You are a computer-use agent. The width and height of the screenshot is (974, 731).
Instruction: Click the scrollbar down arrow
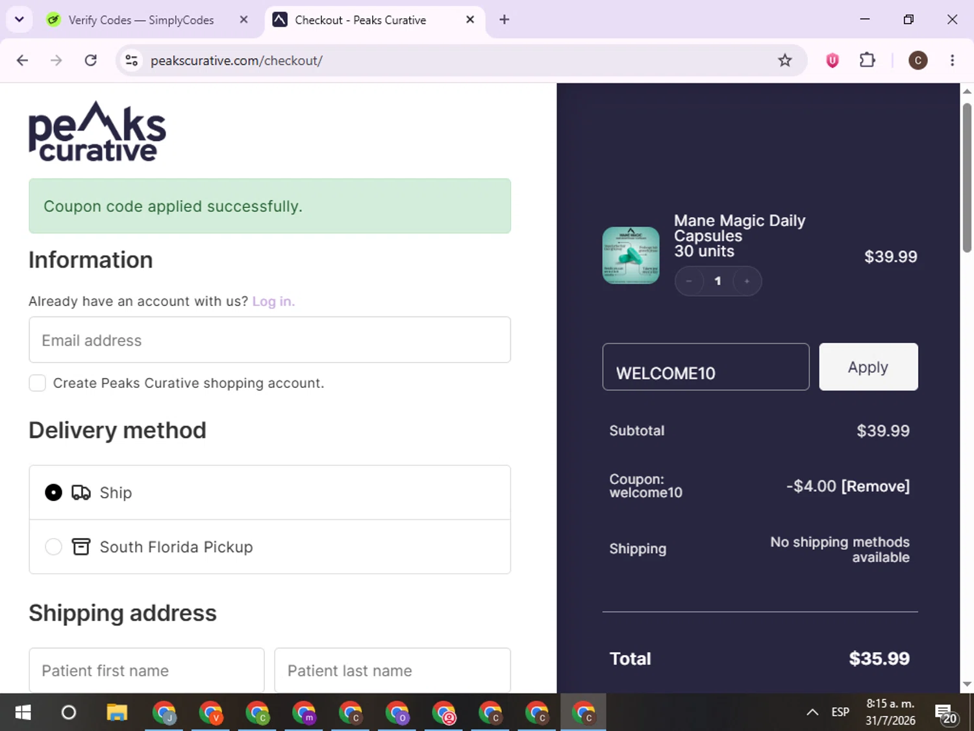[x=967, y=684]
